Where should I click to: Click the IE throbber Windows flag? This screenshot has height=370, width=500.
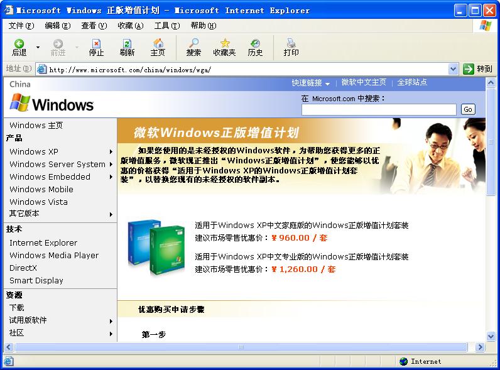pyautogui.click(x=486, y=26)
